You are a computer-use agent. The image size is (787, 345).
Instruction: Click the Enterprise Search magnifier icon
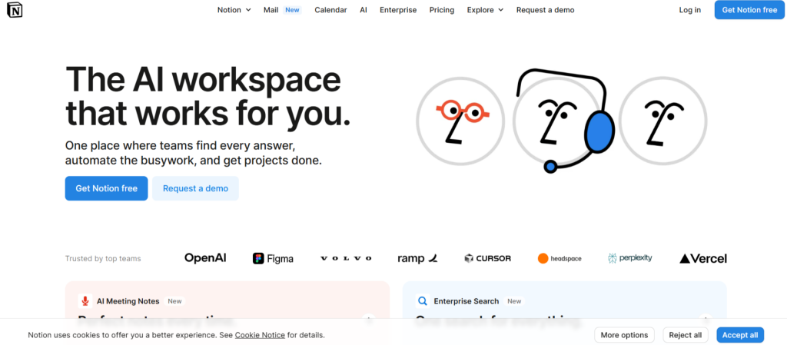(x=423, y=301)
